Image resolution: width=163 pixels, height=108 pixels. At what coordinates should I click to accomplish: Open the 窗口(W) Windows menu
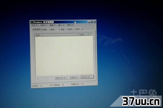click(x=62, y=25)
